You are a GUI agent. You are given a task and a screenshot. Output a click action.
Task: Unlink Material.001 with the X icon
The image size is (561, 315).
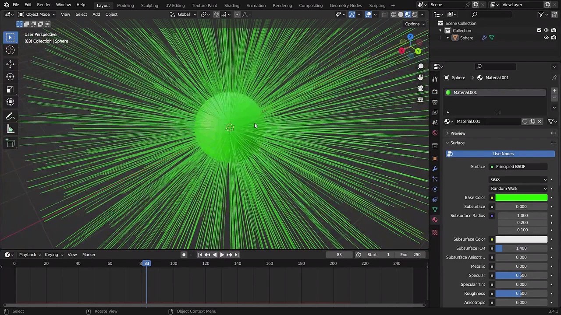click(x=540, y=122)
